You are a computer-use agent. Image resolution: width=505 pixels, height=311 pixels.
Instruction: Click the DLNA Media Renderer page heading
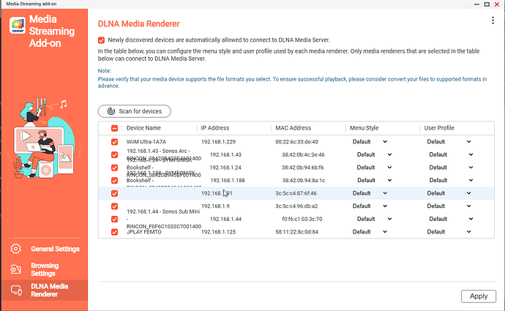[138, 24]
